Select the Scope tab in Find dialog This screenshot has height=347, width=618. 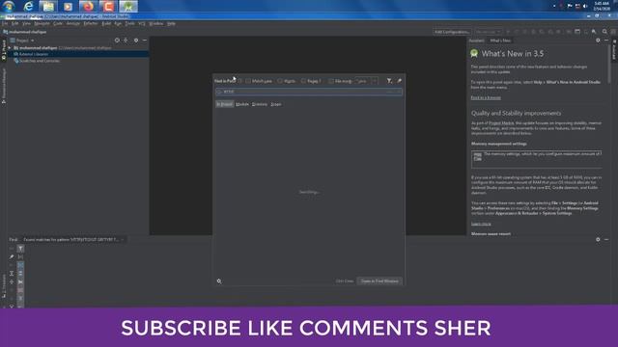tap(276, 104)
